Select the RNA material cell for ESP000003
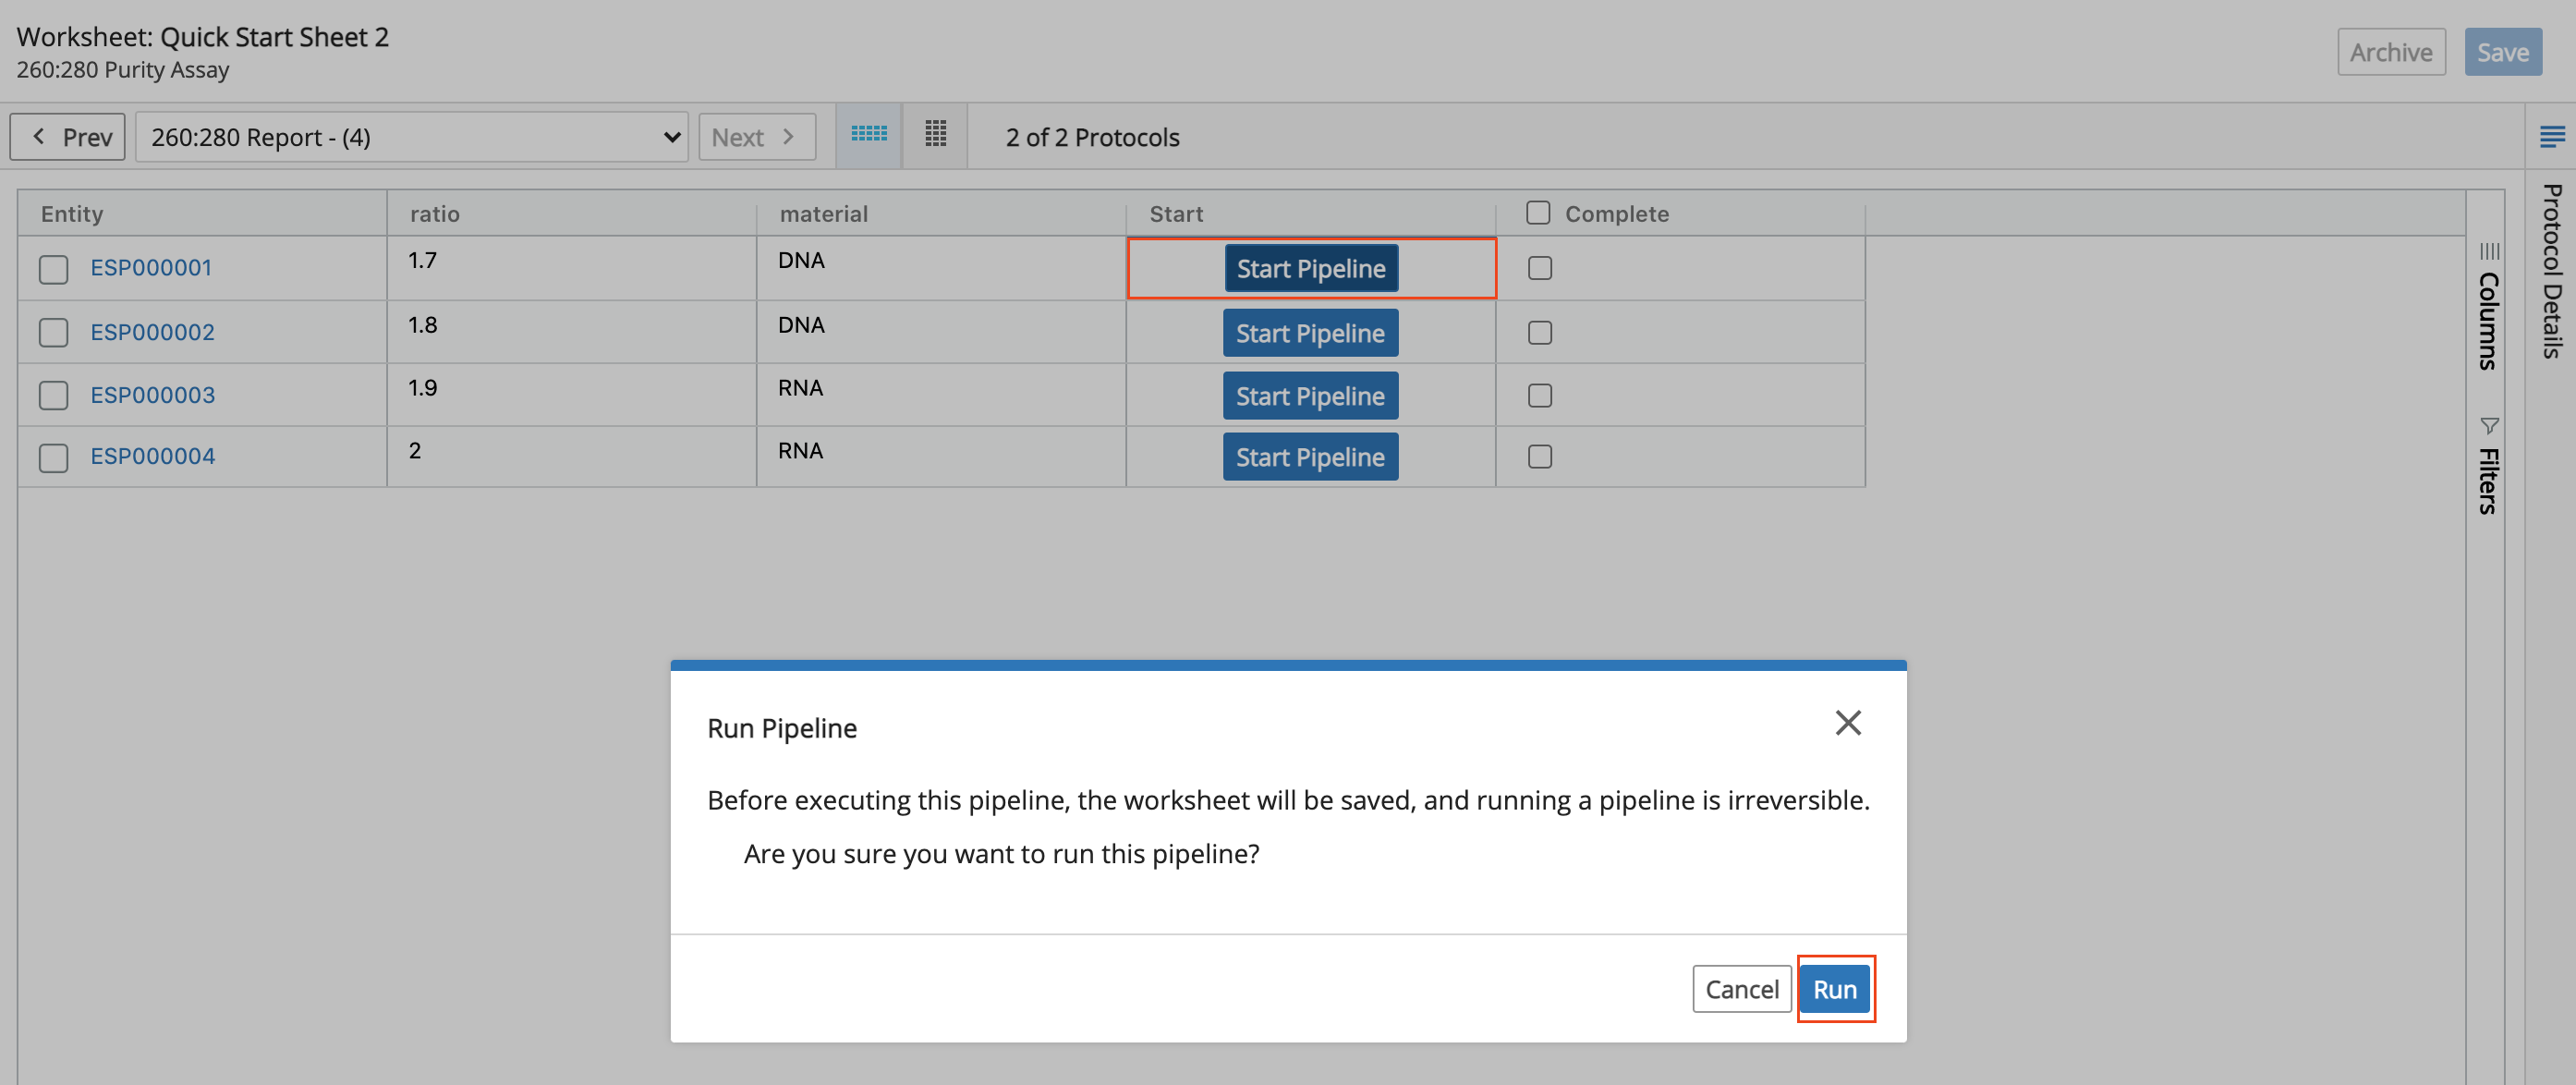The image size is (2576, 1085). tap(942, 396)
